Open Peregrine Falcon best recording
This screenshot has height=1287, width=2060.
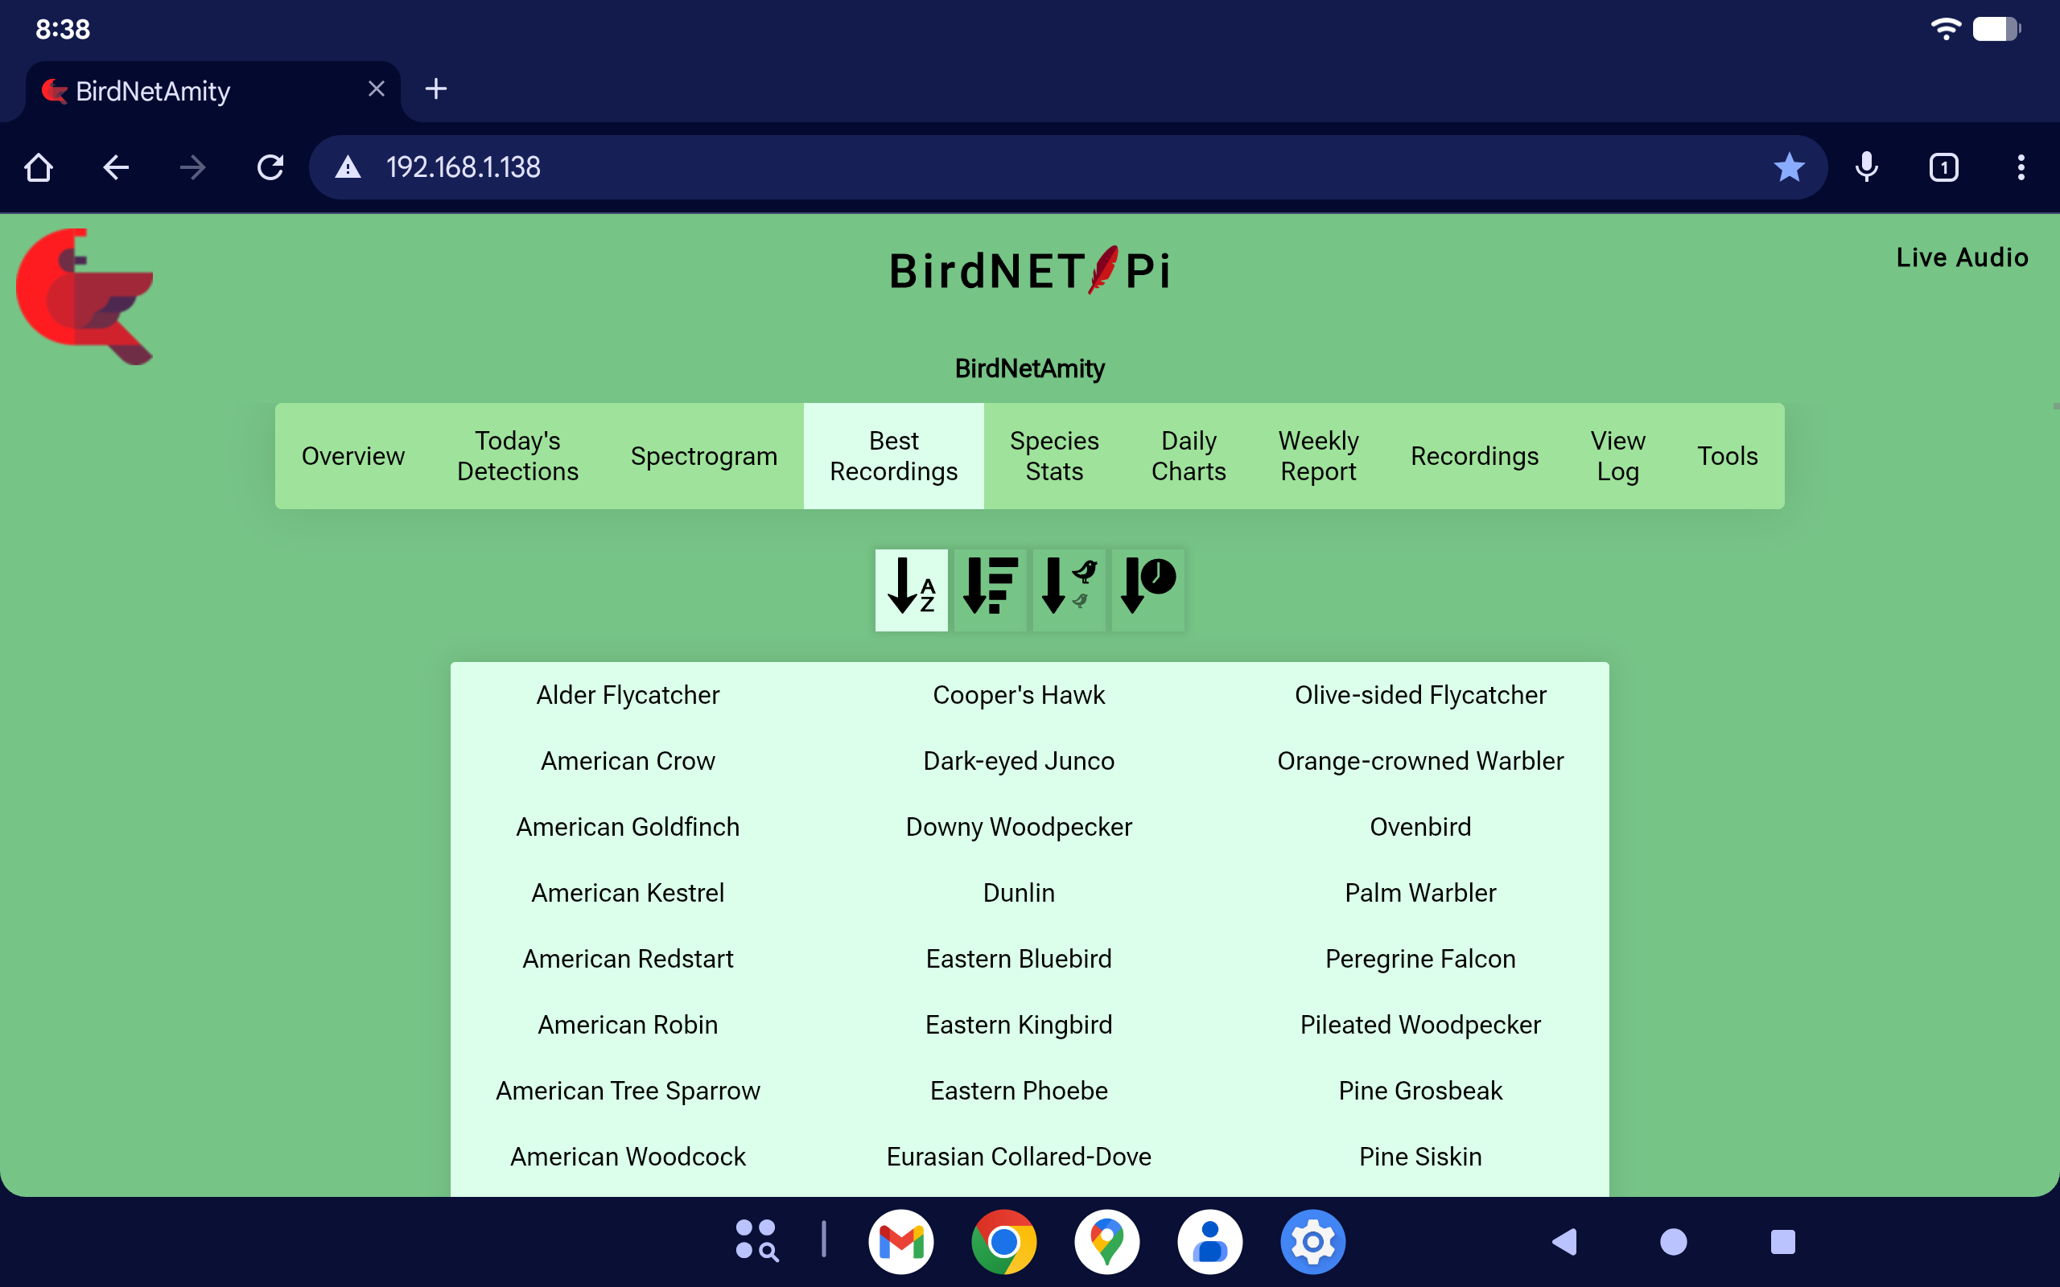tap(1419, 959)
